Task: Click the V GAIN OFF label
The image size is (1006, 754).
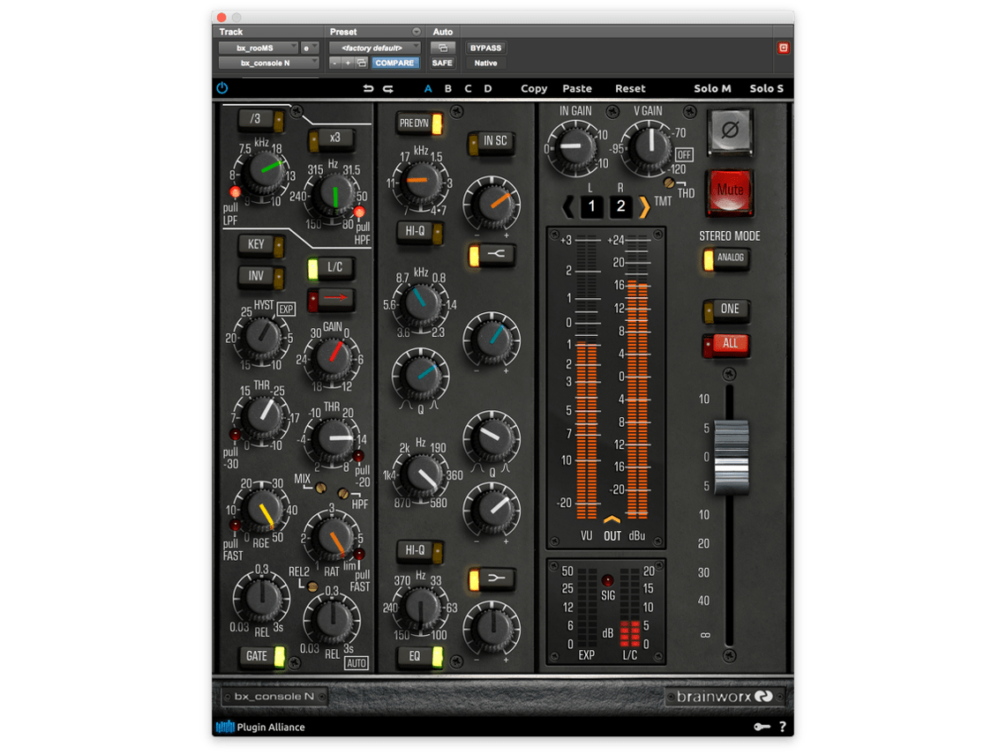Action: [x=684, y=154]
